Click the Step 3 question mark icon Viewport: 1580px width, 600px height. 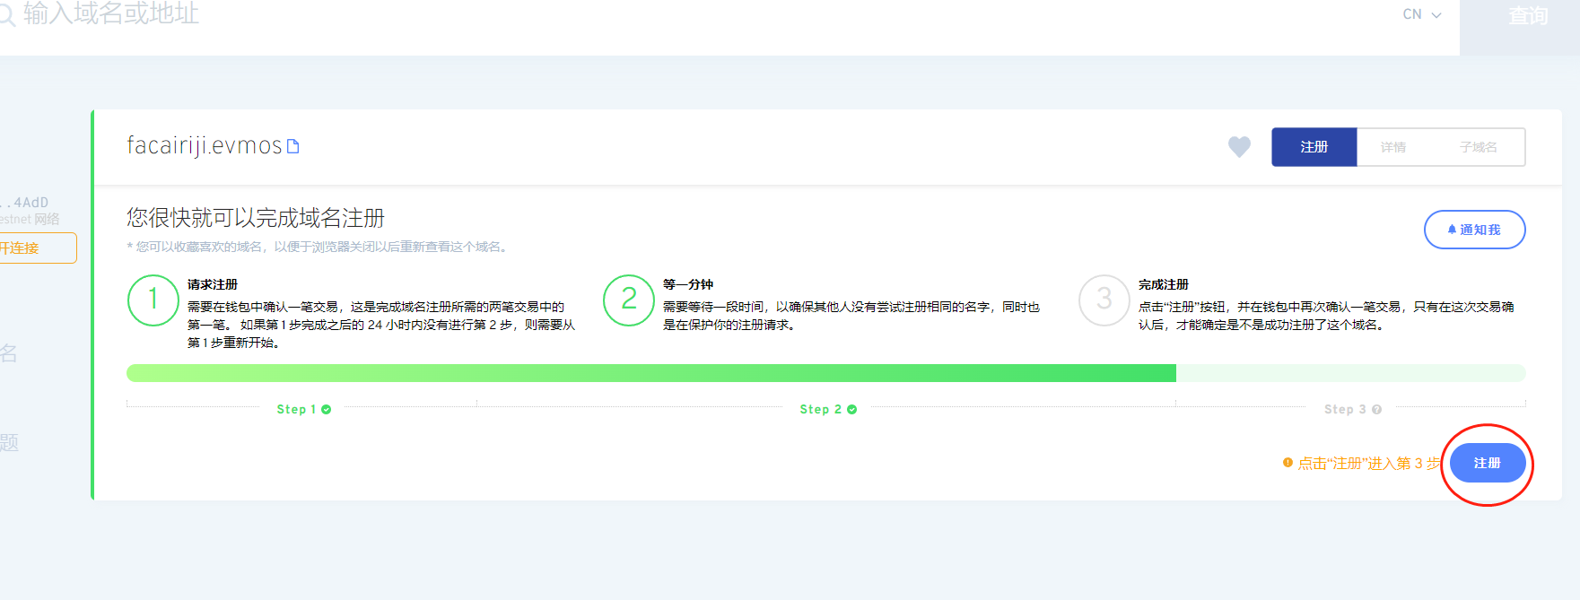[x=1377, y=410]
